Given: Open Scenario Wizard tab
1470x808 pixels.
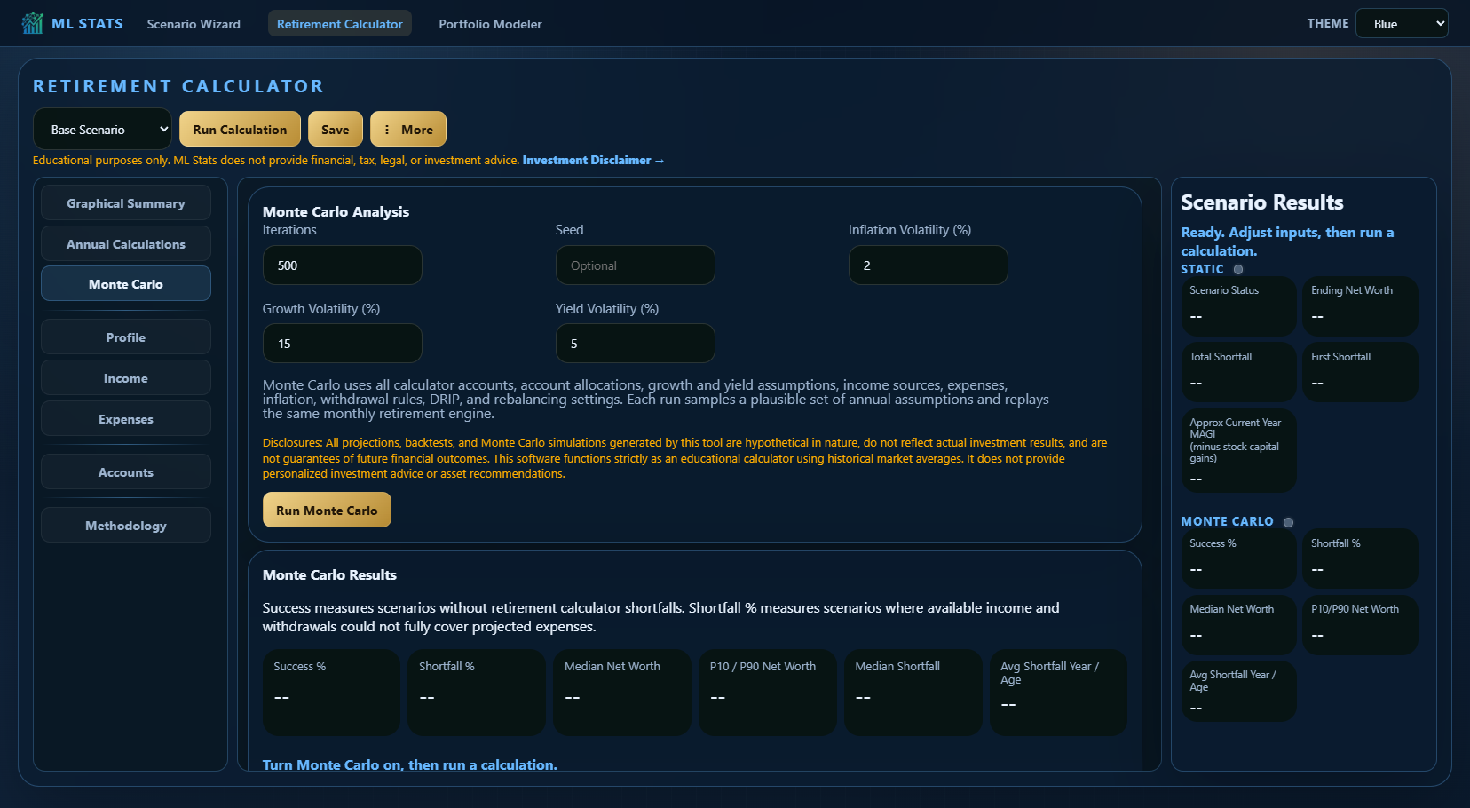Looking at the screenshot, I should 194,24.
